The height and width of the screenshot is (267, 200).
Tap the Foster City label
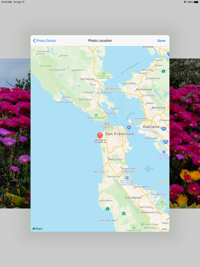click(159, 194)
